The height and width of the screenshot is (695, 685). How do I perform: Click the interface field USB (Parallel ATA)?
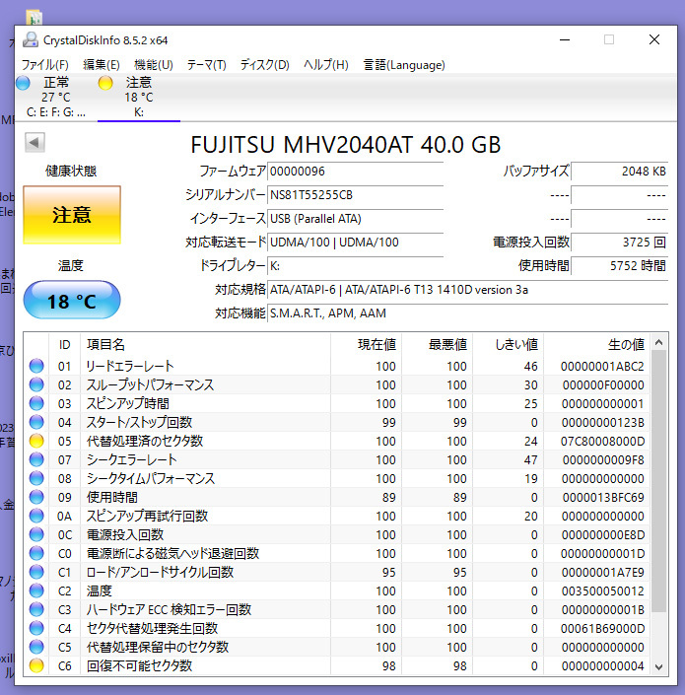pyautogui.click(x=356, y=219)
